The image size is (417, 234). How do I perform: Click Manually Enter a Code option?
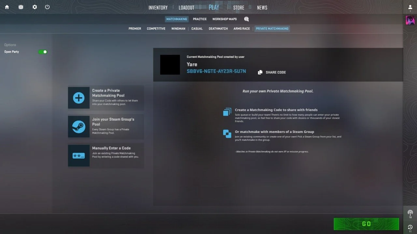(106, 156)
